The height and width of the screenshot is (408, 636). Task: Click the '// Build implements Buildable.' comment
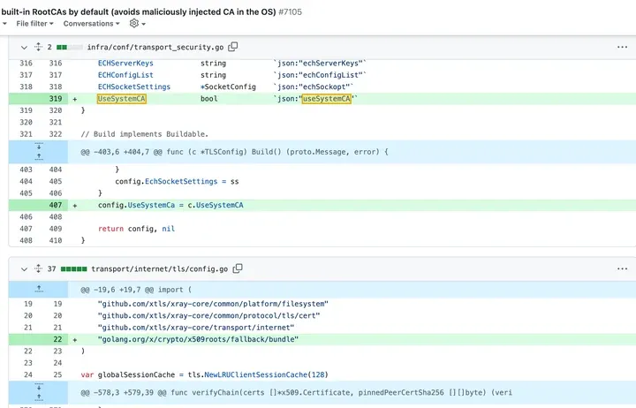[144, 134]
